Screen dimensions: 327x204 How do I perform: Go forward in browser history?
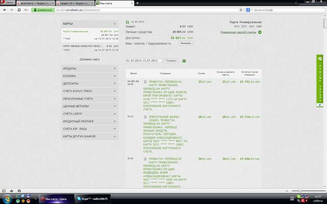pos(12,10)
